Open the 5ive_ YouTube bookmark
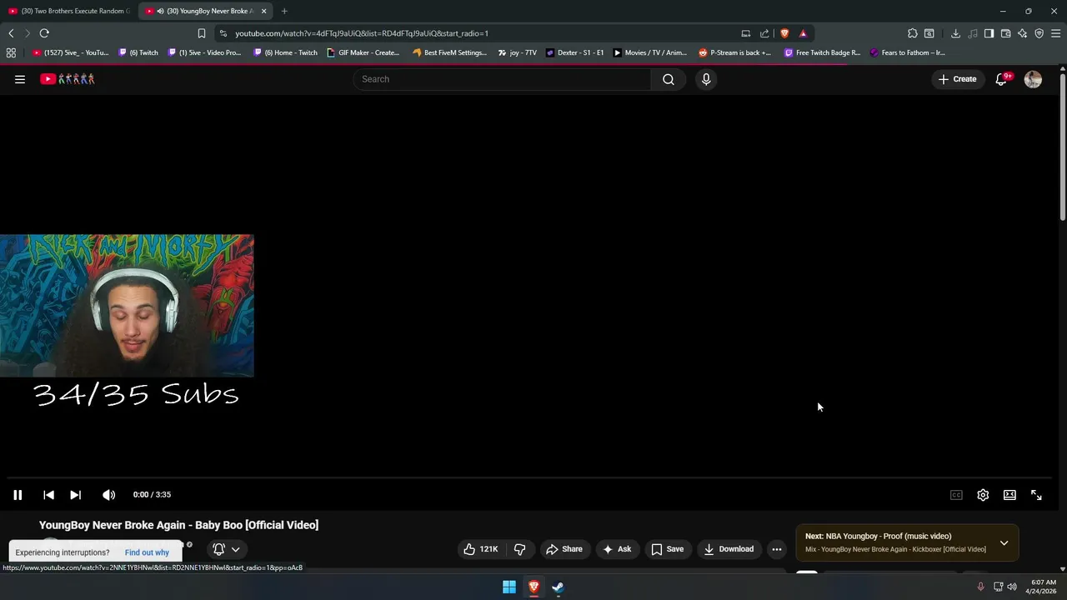 tap(70, 52)
